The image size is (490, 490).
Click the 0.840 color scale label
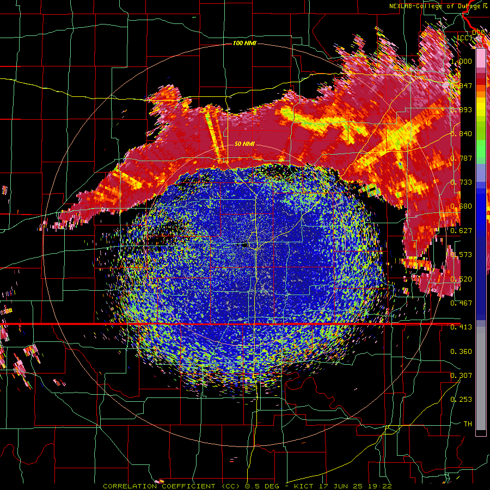click(461, 134)
